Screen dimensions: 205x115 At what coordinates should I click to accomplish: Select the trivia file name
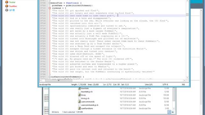tap(83, 95)
